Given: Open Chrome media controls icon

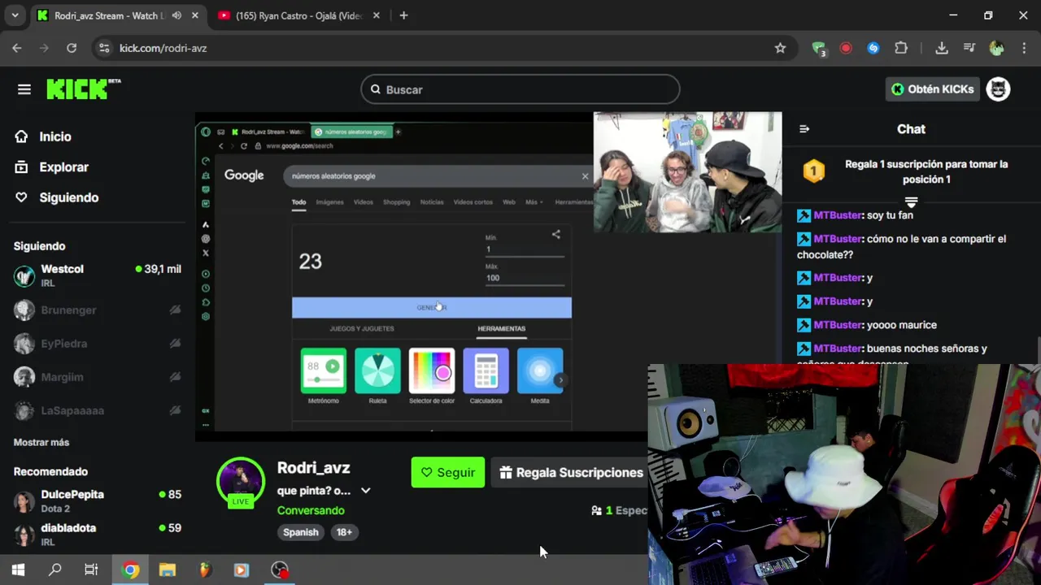Looking at the screenshot, I should pos(969,48).
